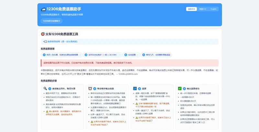The image size is (259, 132).
Task: Open the 12306积分延期助手 button
Action: [51, 21]
